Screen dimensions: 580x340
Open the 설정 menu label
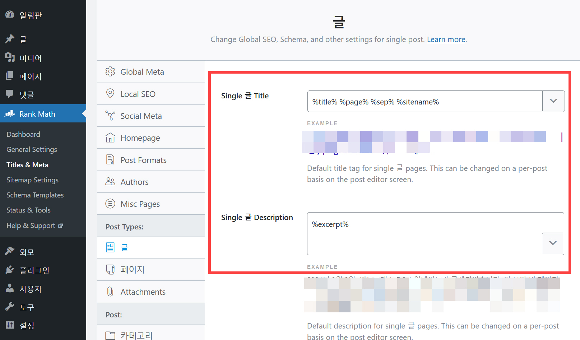point(27,325)
